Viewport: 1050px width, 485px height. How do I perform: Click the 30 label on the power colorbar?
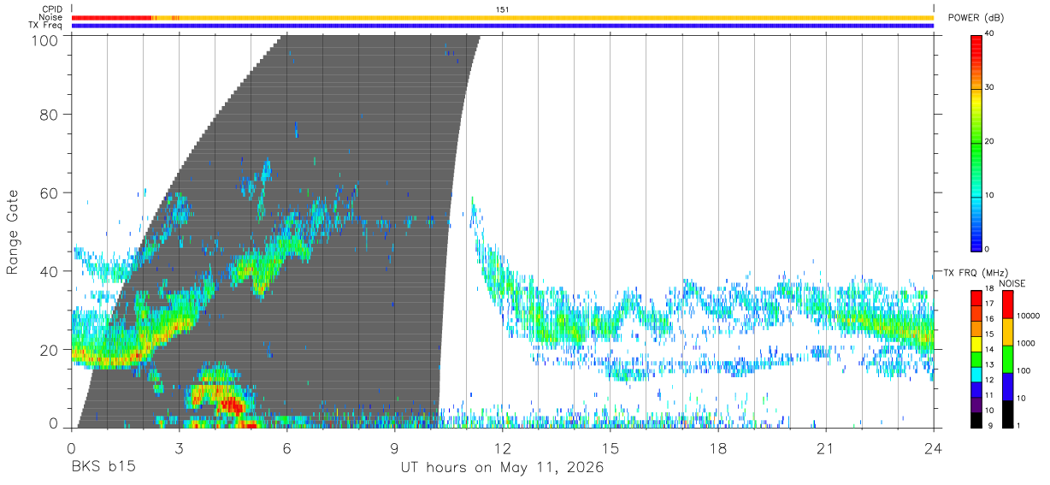990,88
